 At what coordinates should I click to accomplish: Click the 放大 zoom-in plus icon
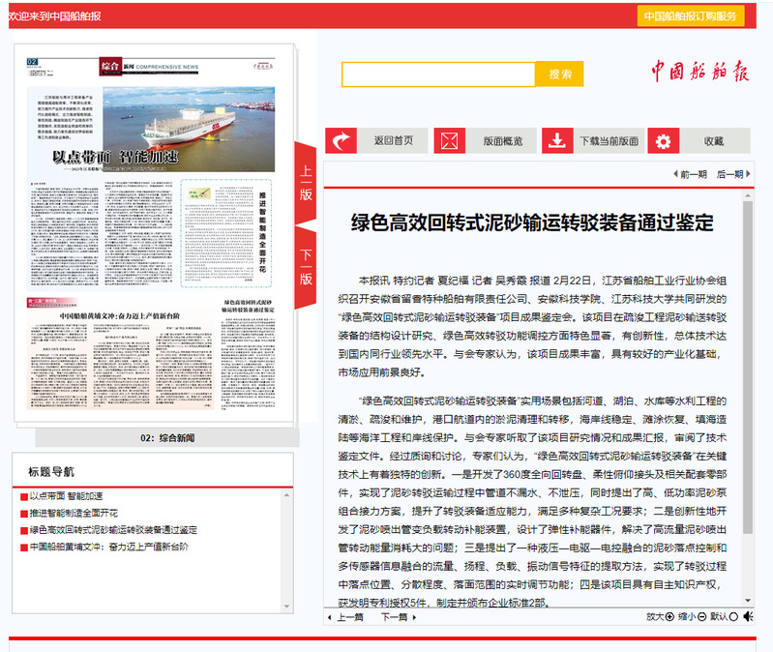pos(669,616)
